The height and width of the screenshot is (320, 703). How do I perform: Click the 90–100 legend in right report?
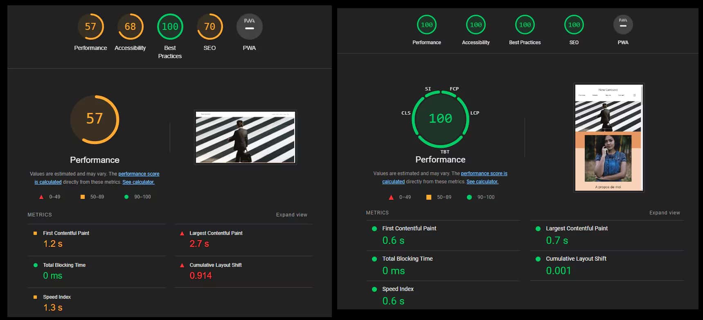[x=480, y=197]
